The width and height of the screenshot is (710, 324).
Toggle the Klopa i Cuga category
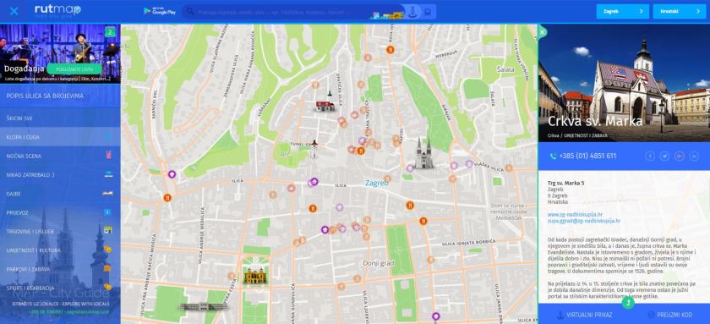[x=60, y=137]
